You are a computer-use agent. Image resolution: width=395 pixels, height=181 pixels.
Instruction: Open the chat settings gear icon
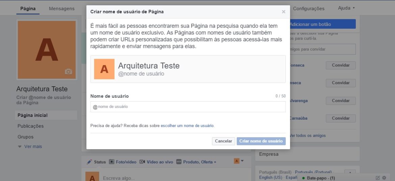pyautogui.click(x=384, y=178)
